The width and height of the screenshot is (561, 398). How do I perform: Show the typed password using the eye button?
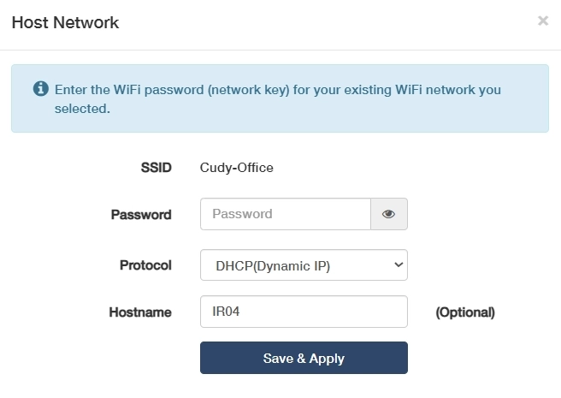coord(388,215)
